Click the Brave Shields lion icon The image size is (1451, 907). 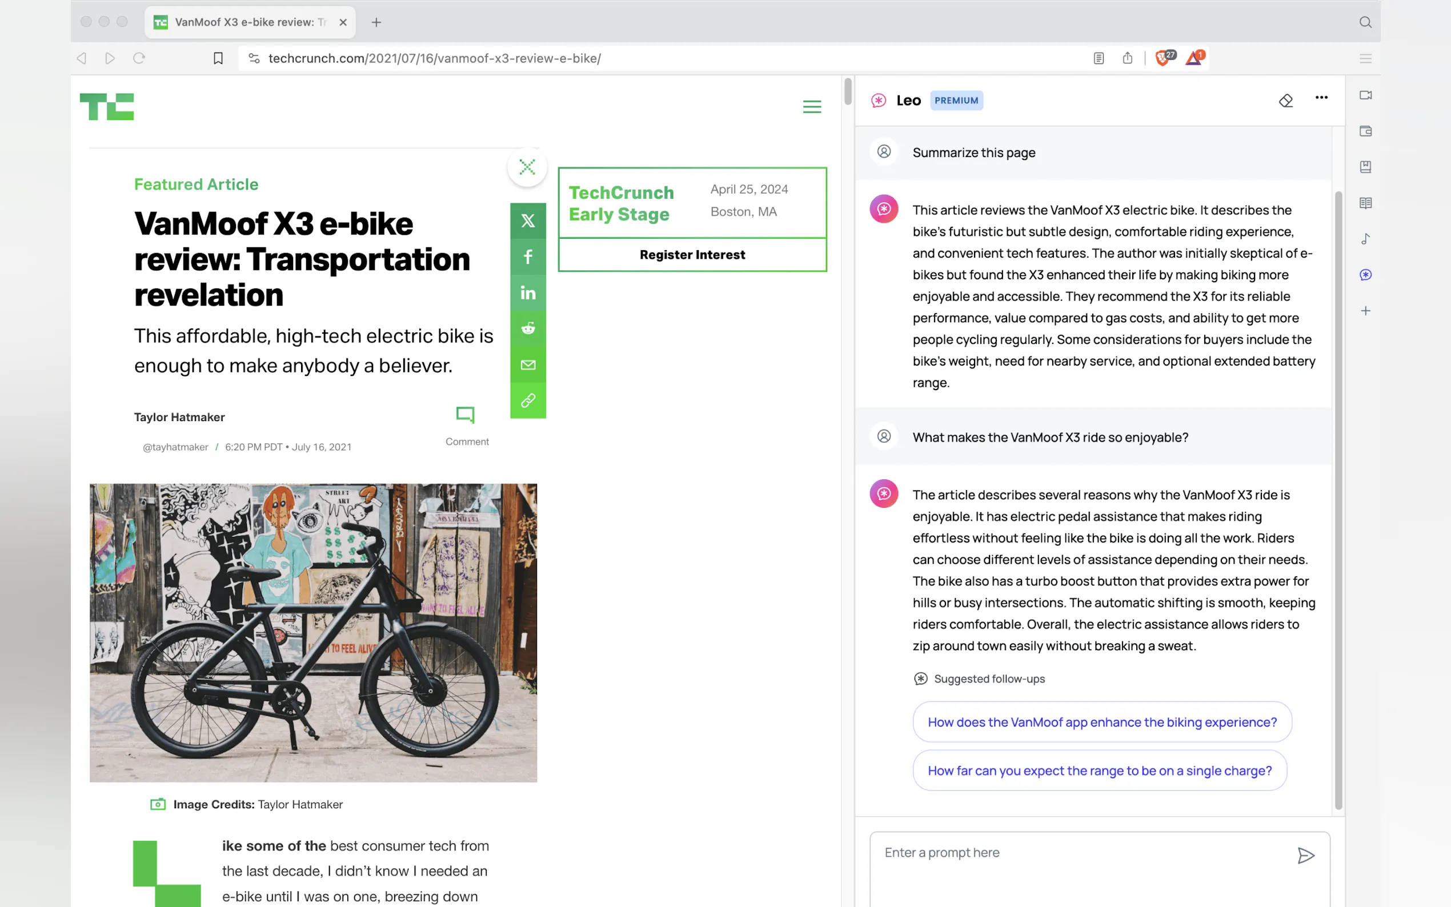coord(1162,58)
